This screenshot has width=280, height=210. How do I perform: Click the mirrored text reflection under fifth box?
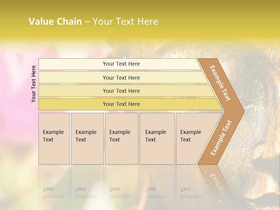(190, 193)
